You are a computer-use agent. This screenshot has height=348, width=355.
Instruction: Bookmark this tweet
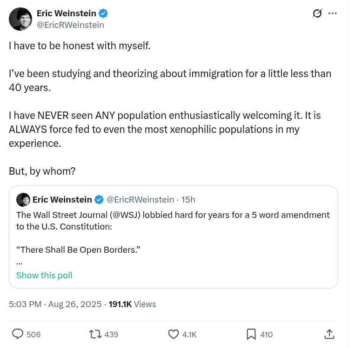pyautogui.click(x=251, y=334)
